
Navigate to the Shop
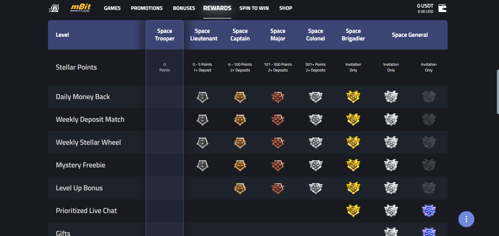pyautogui.click(x=286, y=8)
